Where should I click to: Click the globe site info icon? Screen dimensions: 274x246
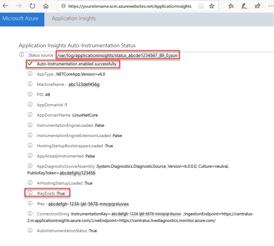pos(63,6)
